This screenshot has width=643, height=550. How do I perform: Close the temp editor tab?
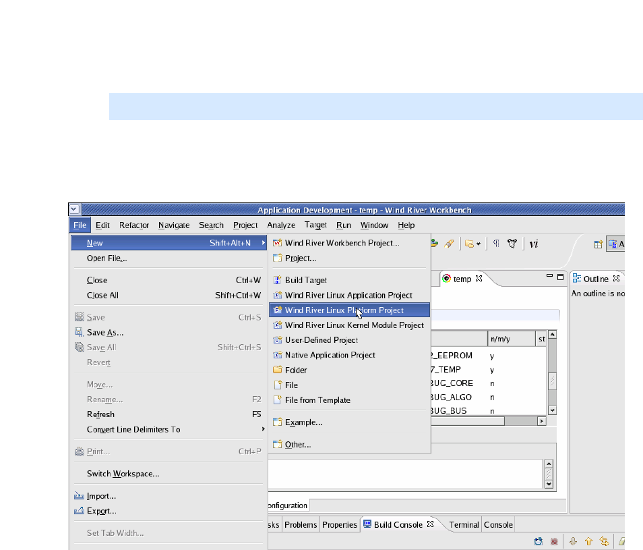point(479,279)
